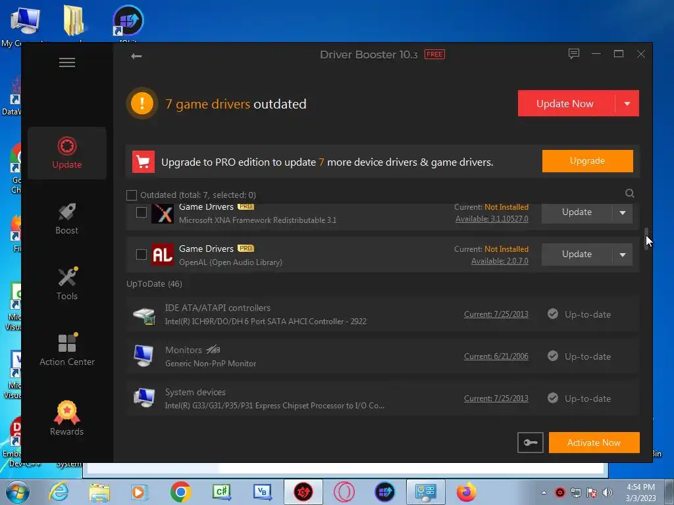Open Windows Explorer from the taskbar

[99, 492]
